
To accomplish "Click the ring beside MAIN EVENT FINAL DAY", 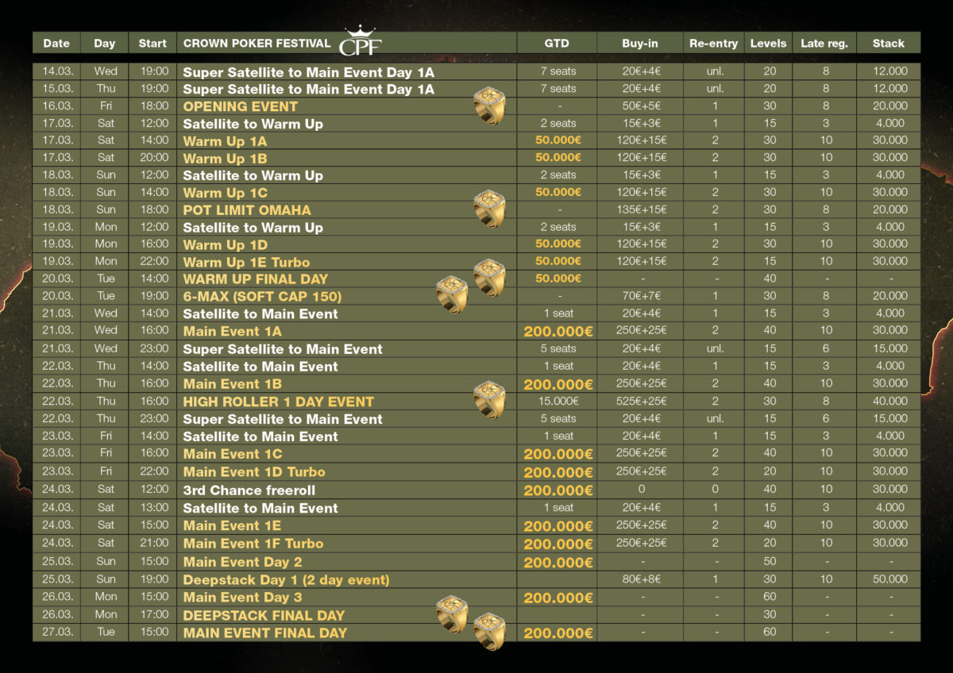I will tap(489, 631).
